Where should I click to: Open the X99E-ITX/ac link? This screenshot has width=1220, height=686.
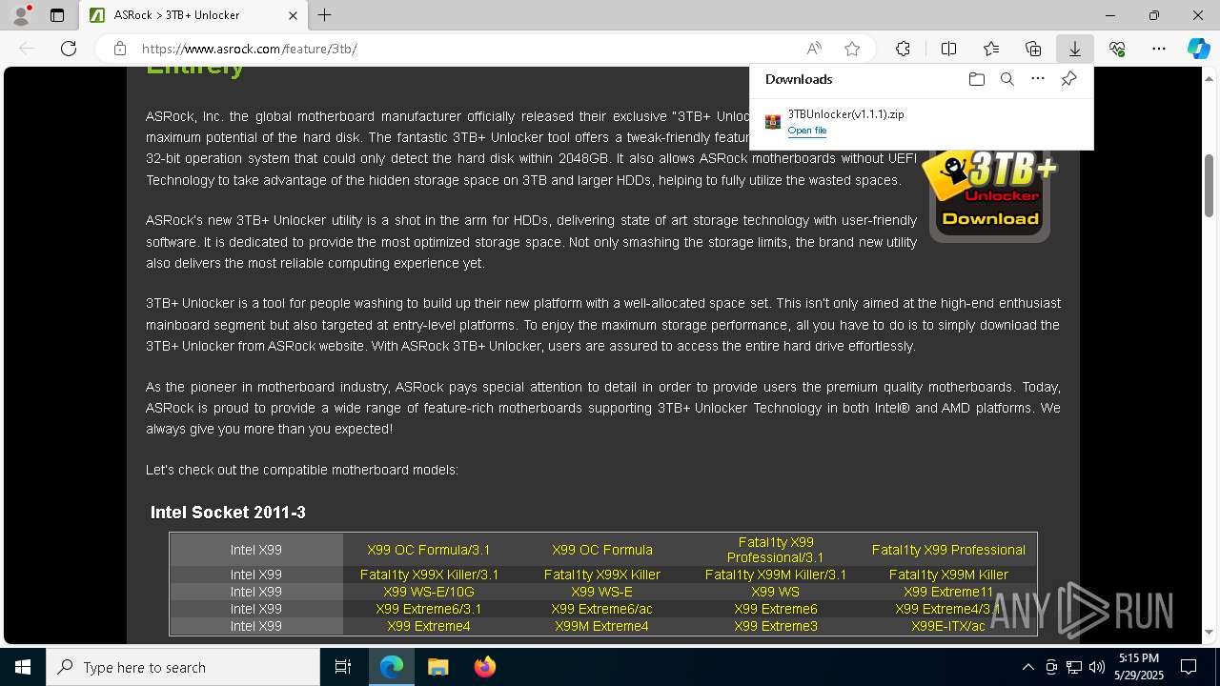click(x=948, y=626)
